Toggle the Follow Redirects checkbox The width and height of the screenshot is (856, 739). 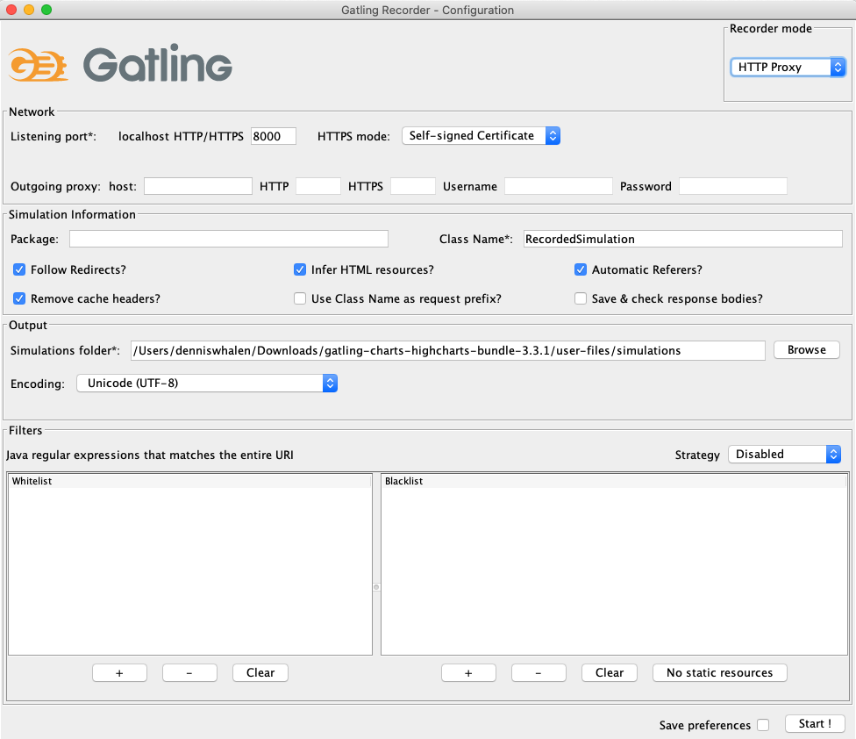(x=19, y=269)
